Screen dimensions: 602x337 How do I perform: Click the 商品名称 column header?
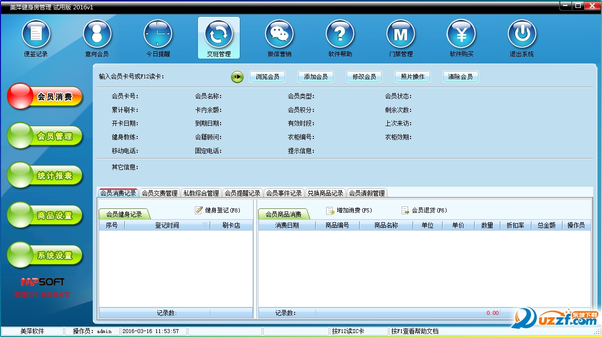coord(386,225)
